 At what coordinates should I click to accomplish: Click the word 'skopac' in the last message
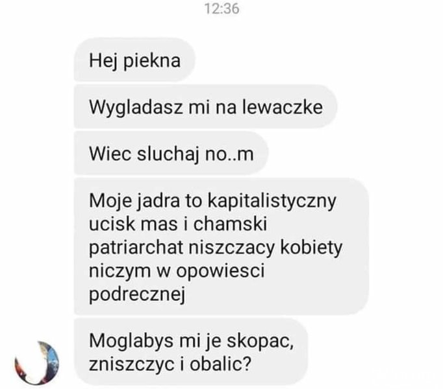tap(260, 342)
